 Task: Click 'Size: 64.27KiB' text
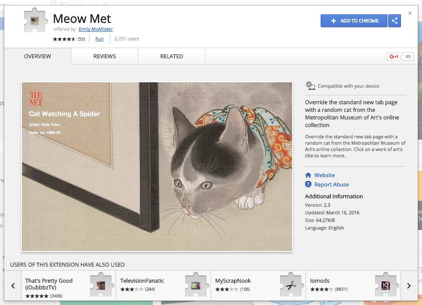(x=320, y=220)
